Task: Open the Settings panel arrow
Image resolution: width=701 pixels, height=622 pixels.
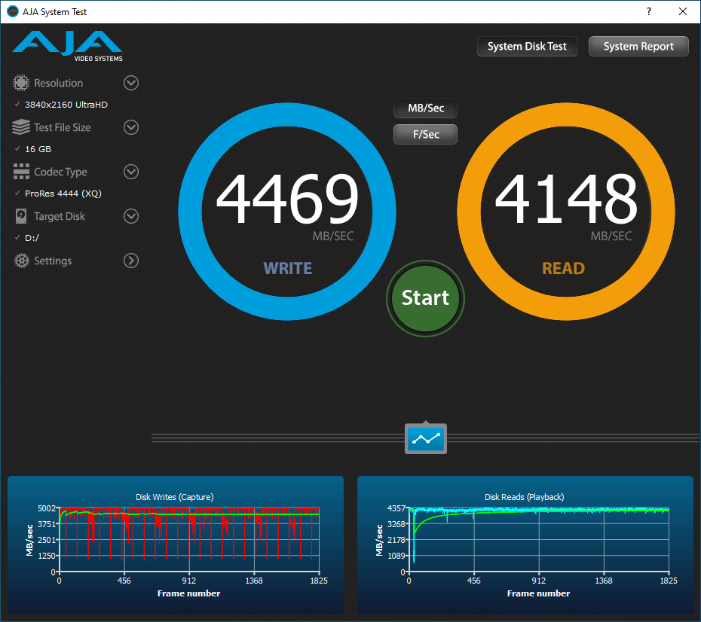Action: click(130, 261)
